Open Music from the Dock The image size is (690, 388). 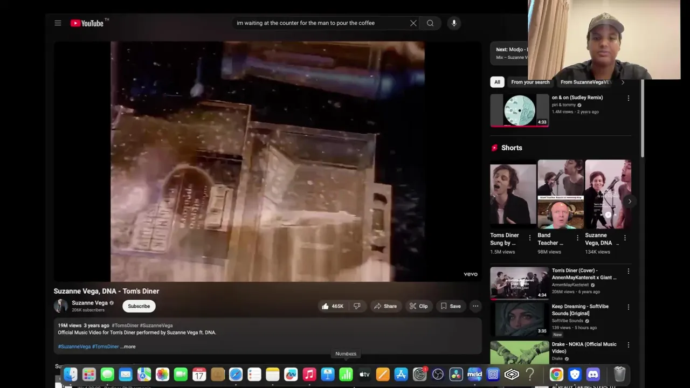pos(309,374)
